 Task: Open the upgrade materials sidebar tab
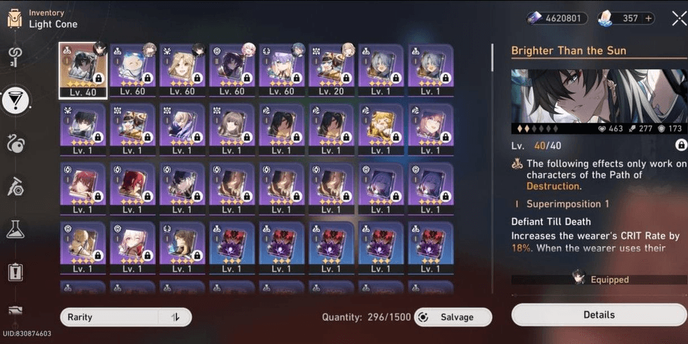coord(15,187)
